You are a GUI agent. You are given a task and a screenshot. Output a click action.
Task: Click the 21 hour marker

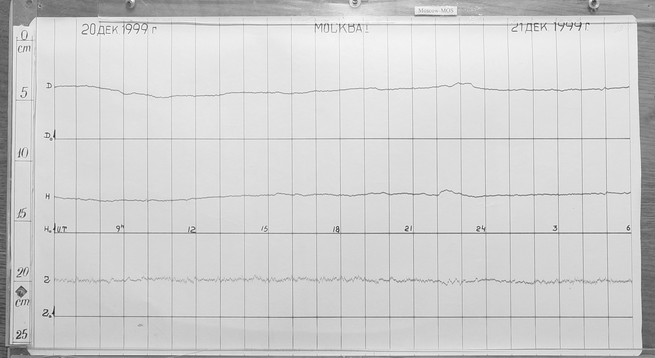point(408,229)
